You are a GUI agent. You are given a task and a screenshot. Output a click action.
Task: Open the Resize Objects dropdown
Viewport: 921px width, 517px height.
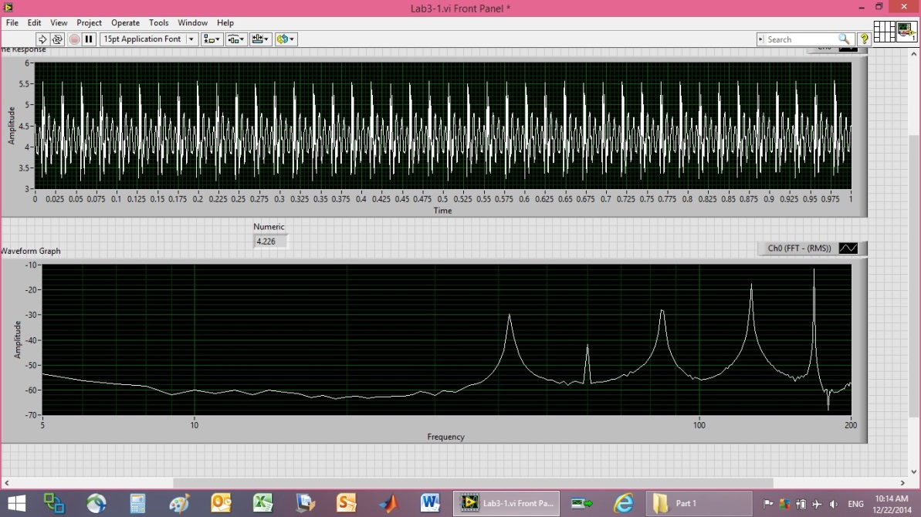261,39
